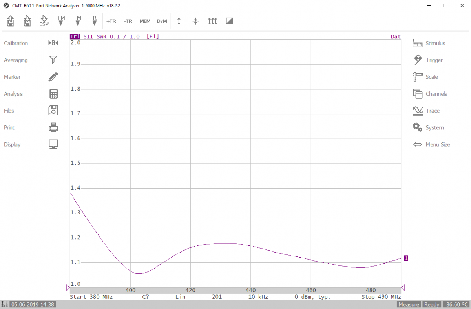This screenshot has height=309, width=471.
Task: Open the Stimulus menu
Action: (x=429, y=43)
